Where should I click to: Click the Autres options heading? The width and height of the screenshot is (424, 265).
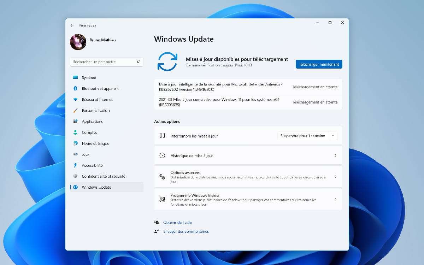167,122
